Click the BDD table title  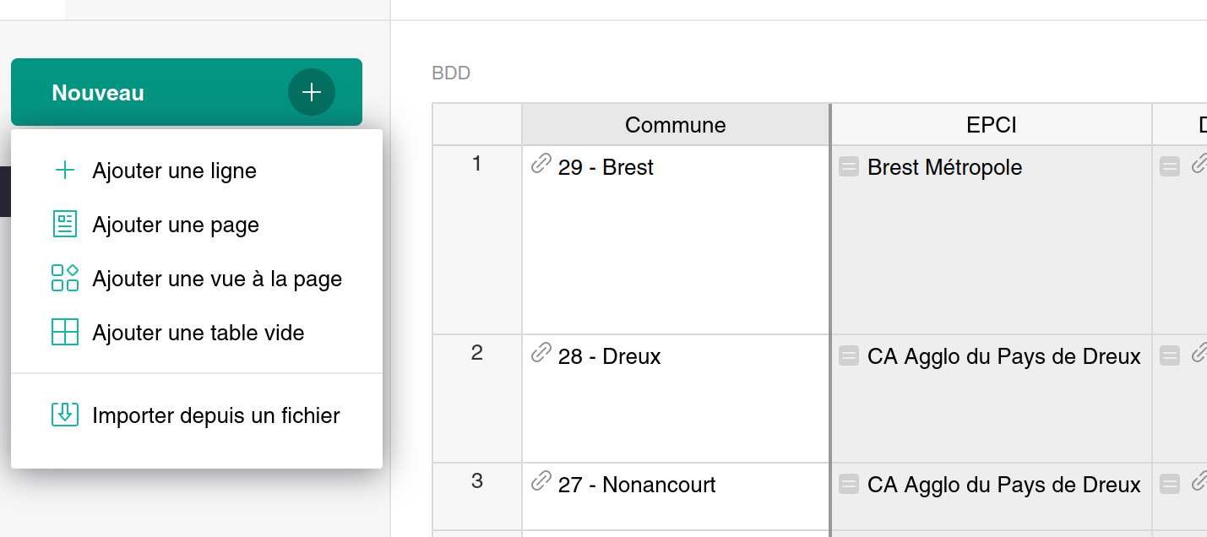tap(451, 73)
